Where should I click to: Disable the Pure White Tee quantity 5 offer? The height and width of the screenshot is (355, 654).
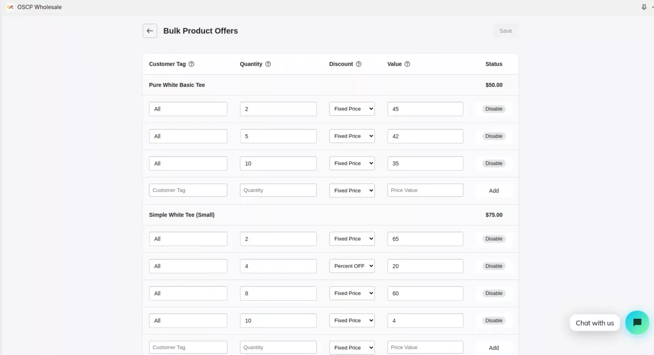(x=494, y=136)
